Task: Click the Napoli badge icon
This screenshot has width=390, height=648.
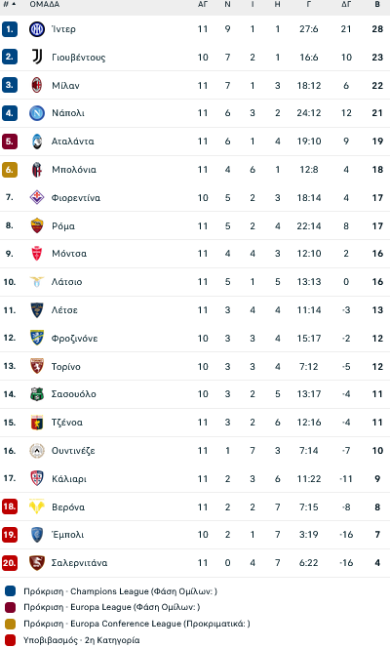Action: 37,113
